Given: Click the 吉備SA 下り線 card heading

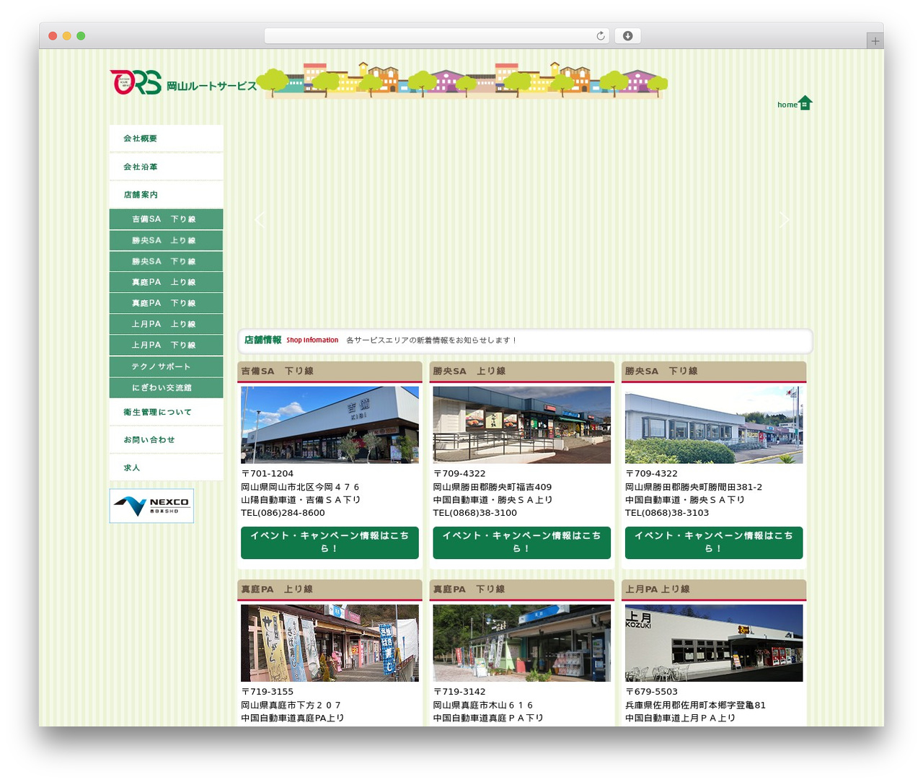Looking at the screenshot, I should click(330, 372).
